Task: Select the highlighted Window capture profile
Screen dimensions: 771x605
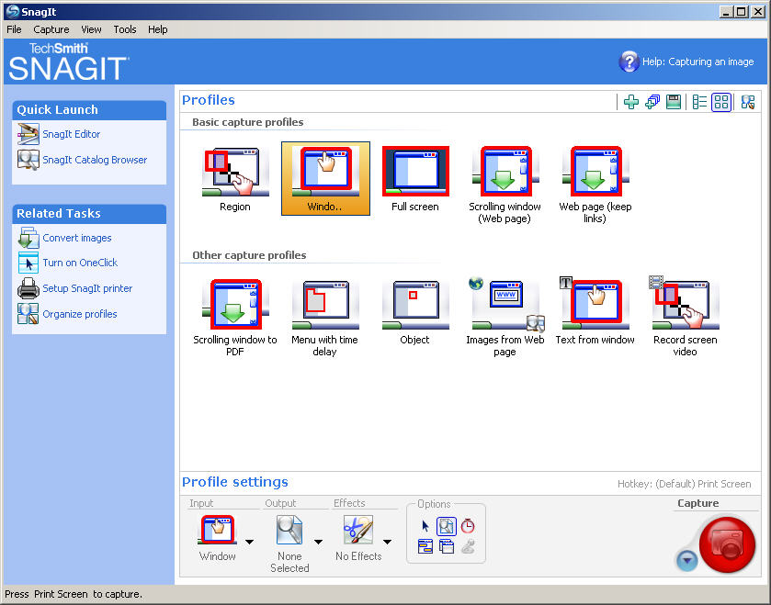Action: point(325,179)
